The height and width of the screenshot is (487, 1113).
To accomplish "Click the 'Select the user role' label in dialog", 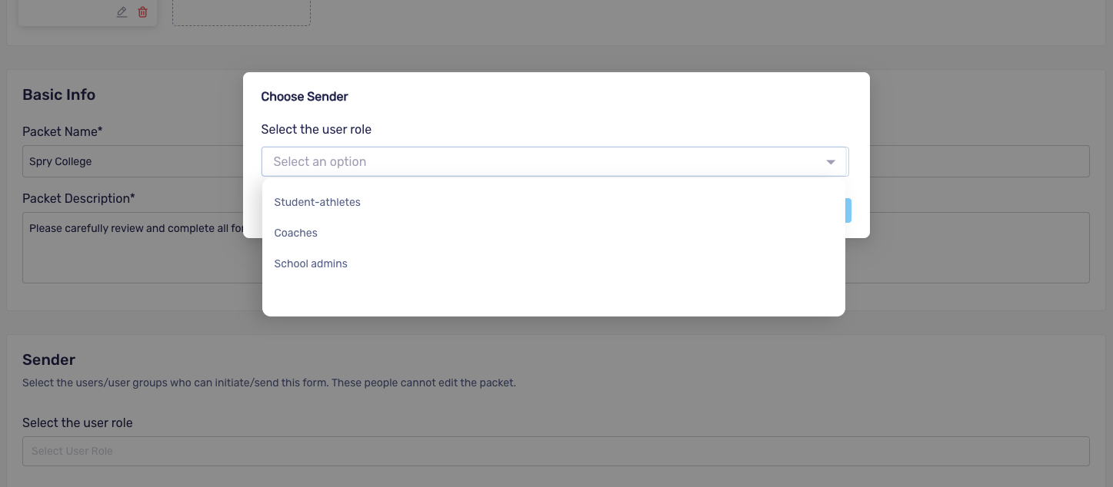I will [316, 129].
